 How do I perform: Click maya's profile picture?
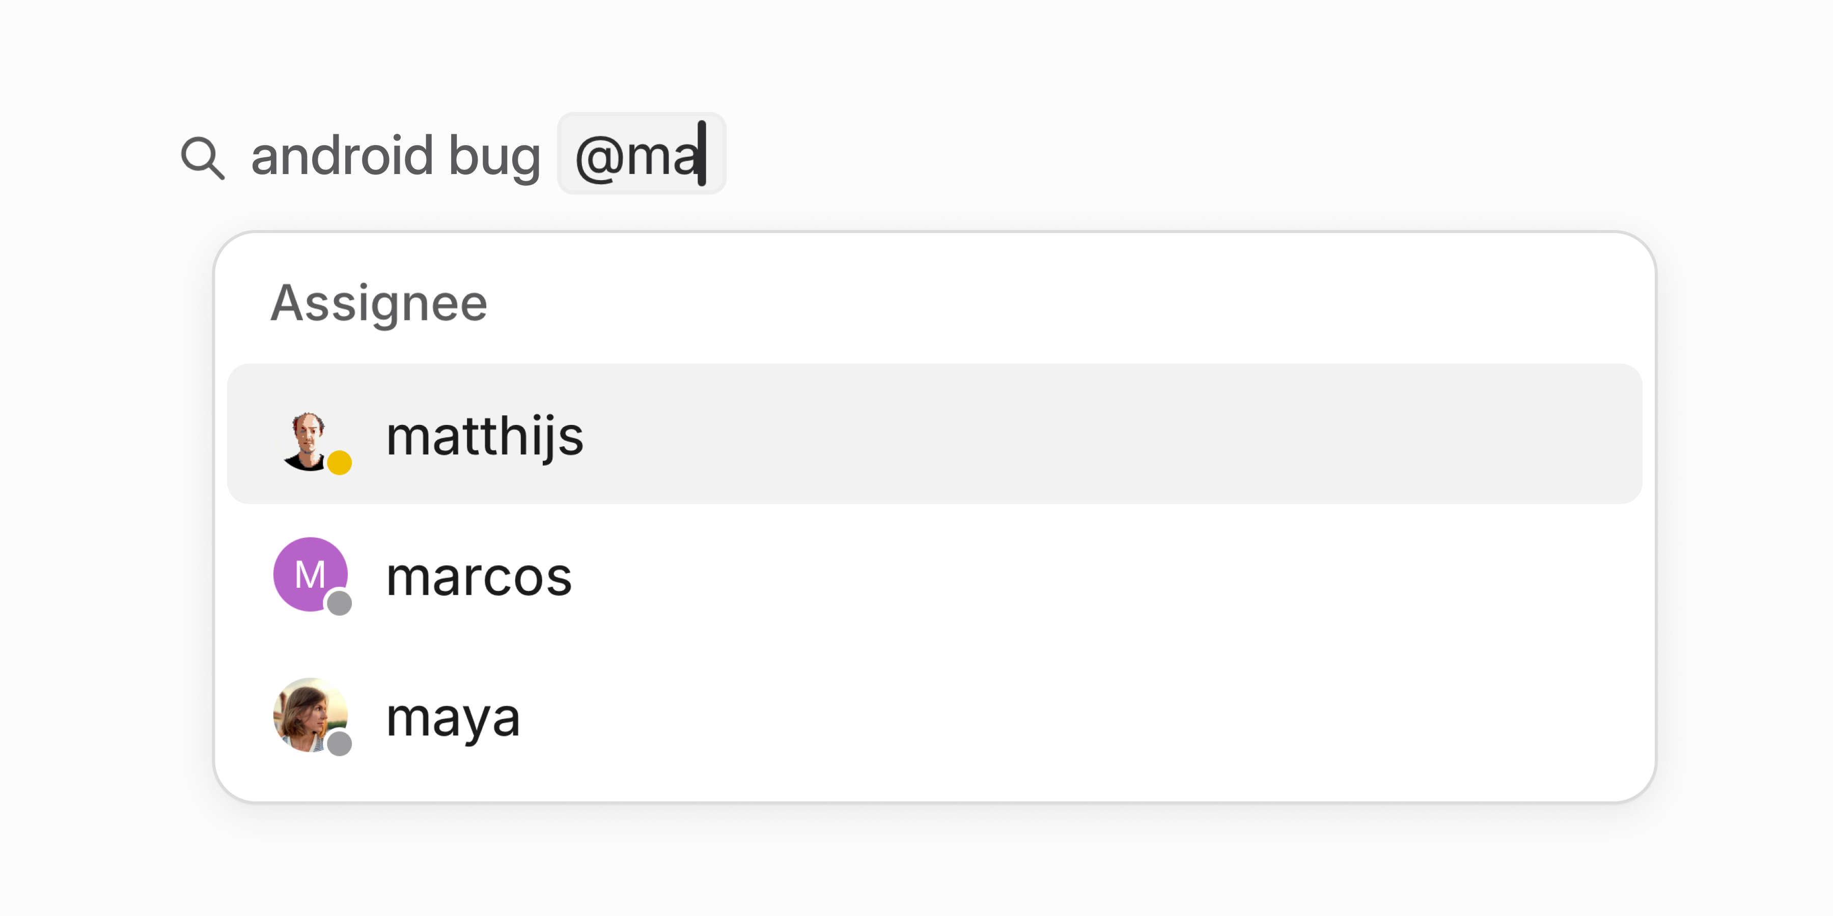click(x=308, y=714)
